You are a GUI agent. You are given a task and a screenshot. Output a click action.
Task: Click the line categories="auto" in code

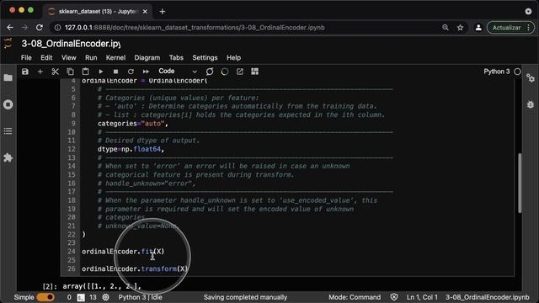click(133, 124)
